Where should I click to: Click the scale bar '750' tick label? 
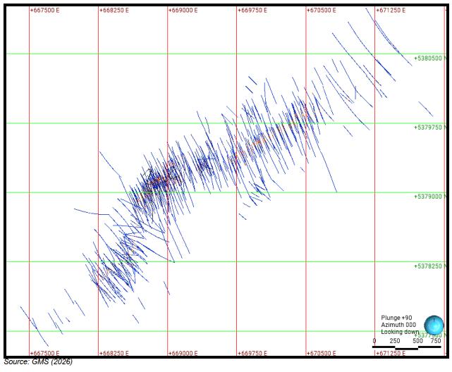(436, 341)
